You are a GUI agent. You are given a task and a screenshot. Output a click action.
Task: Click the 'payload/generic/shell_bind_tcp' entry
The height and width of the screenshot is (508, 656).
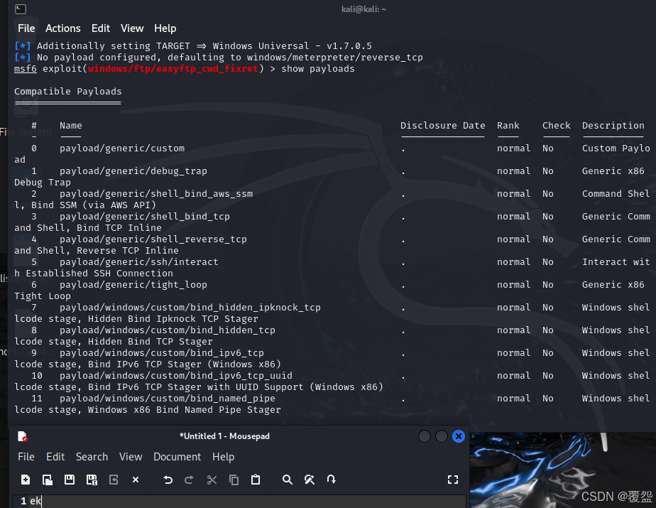pyautogui.click(x=144, y=217)
